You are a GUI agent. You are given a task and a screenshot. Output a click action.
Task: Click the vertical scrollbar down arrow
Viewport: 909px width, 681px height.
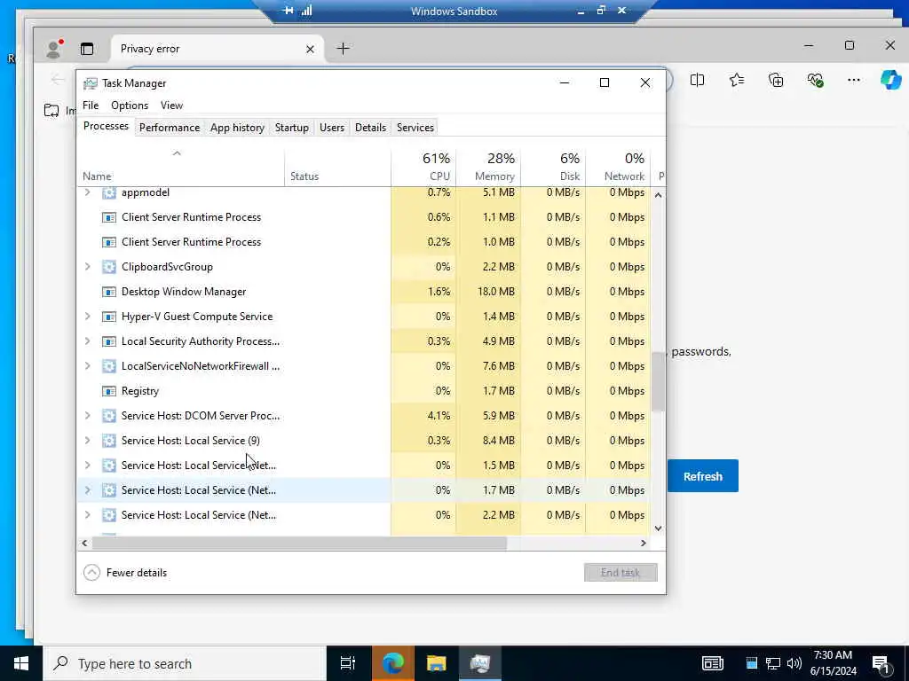[x=658, y=528]
